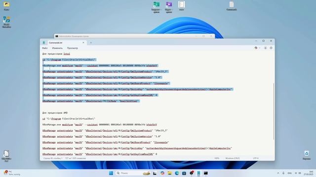
Task: Click the 100% zoom level in status bar
Action: coord(217,158)
